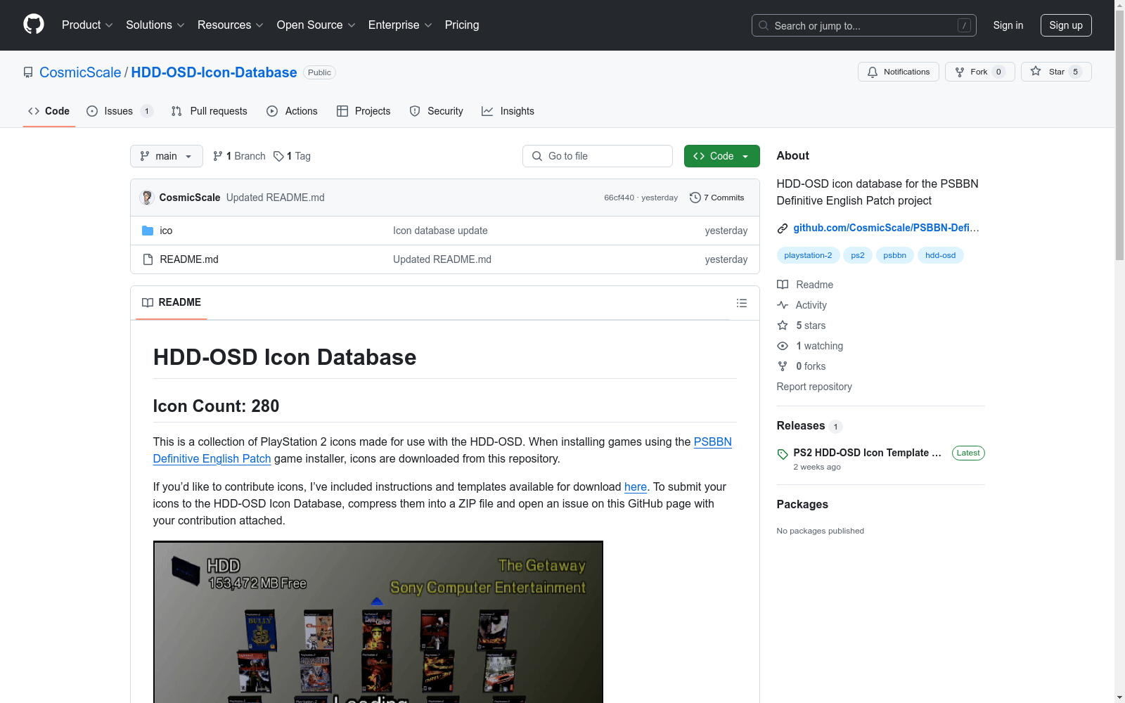
Task: Open the Pricing page
Action: point(462,25)
